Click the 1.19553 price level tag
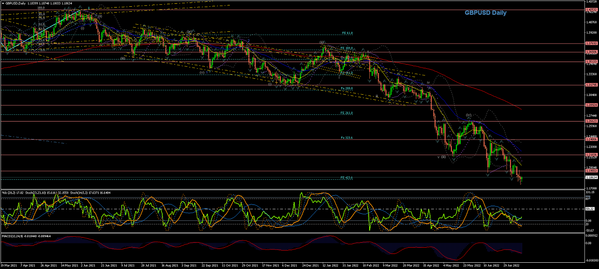 pyautogui.click(x=592, y=171)
